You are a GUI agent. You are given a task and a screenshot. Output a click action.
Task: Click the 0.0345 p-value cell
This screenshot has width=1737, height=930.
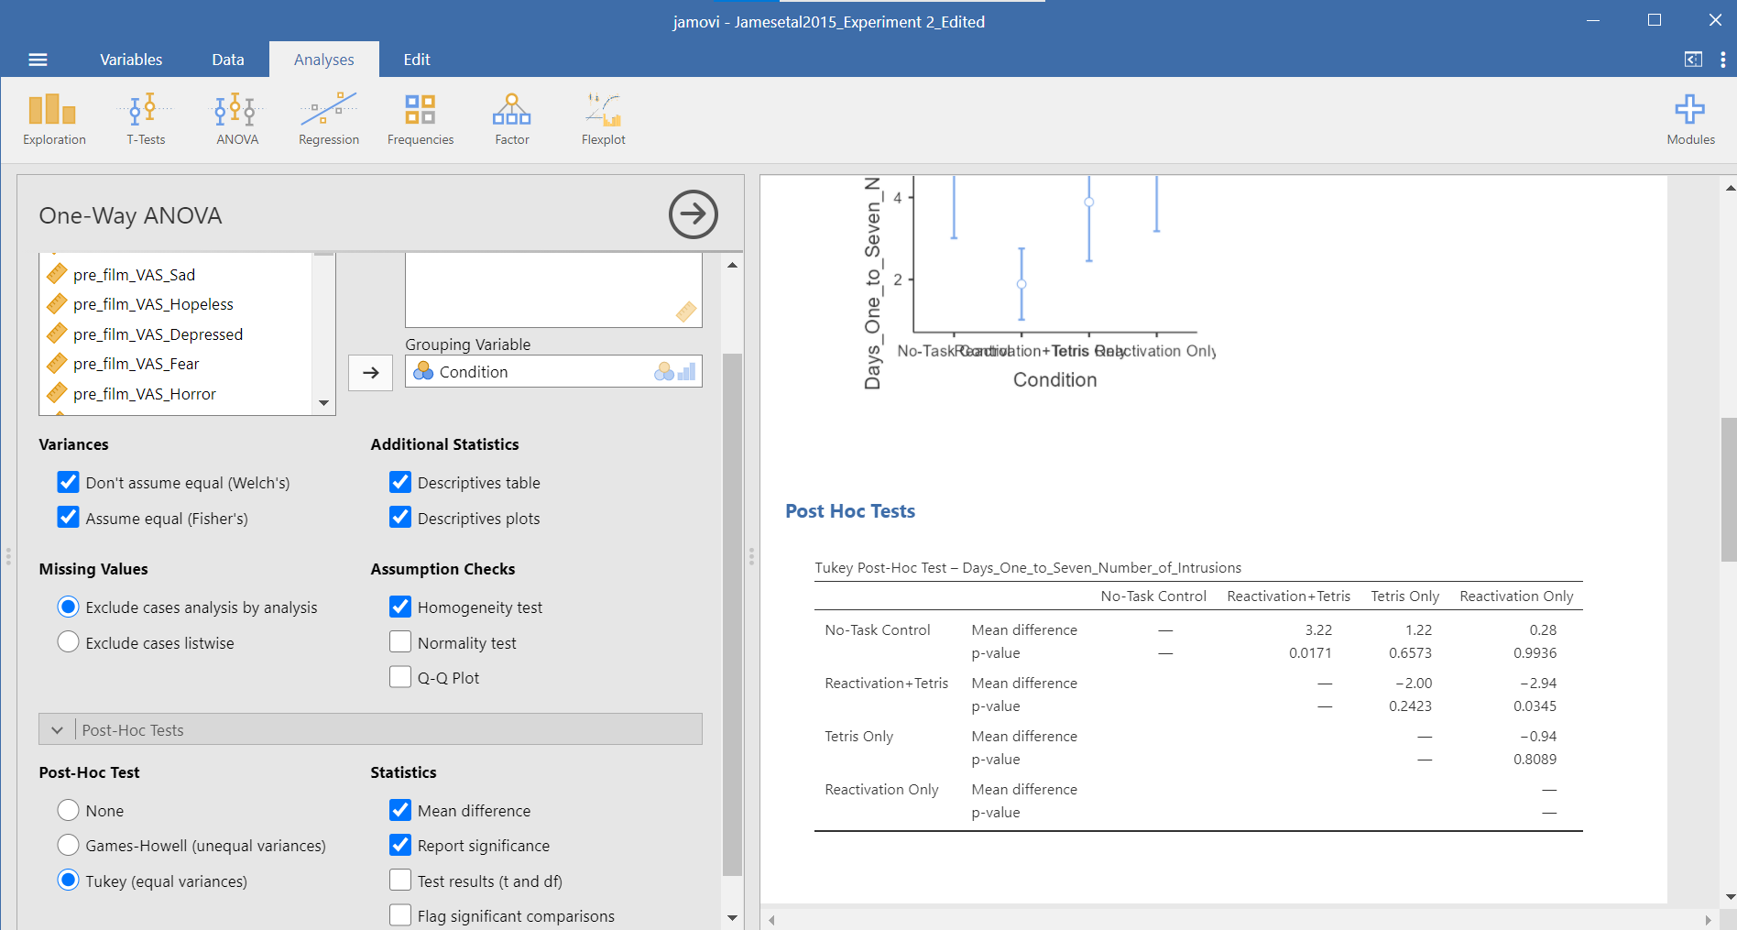[1535, 706]
